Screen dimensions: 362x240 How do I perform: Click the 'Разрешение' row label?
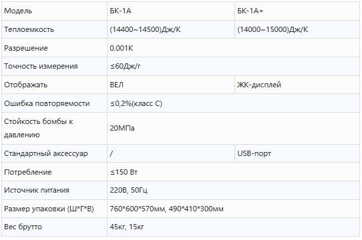(x=26, y=48)
